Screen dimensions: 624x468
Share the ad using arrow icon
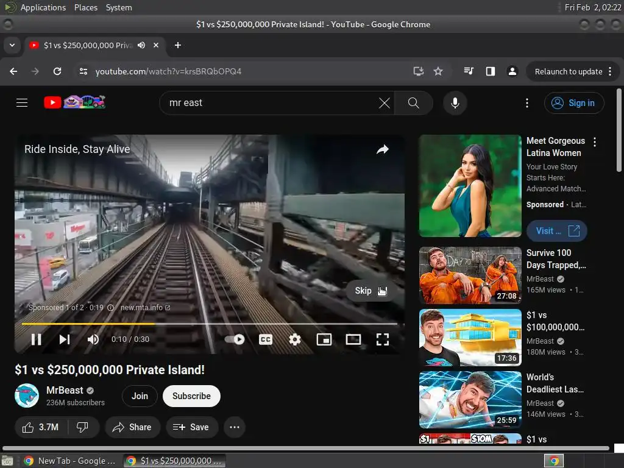click(383, 150)
